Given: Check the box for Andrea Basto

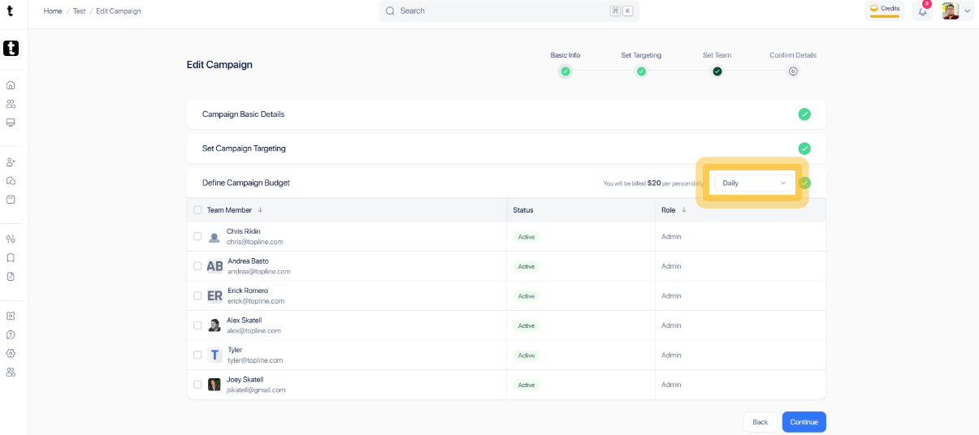Looking at the screenshot, I should click(197, 266).
